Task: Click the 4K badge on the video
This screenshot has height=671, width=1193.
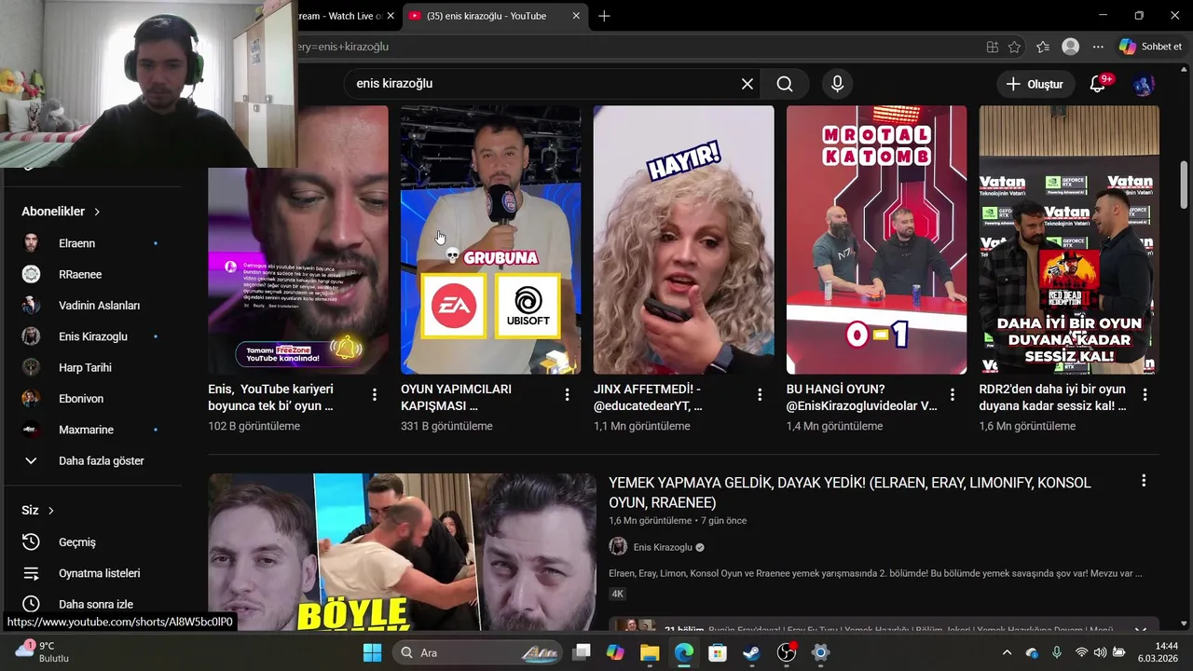Action: pyautogui.click(x=617, y=594)
